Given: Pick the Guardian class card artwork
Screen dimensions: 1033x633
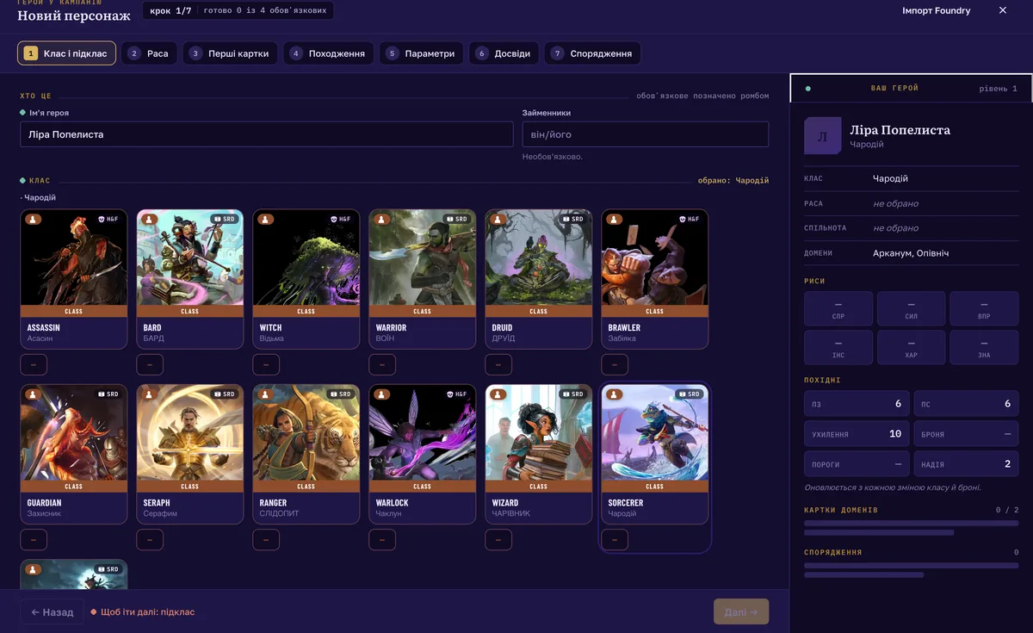Looking at the screenshot, I should (x=73, y=433).
